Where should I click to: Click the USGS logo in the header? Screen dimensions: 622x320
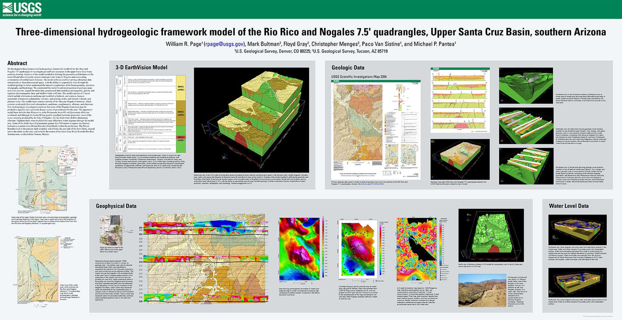(x=22, y=9)
